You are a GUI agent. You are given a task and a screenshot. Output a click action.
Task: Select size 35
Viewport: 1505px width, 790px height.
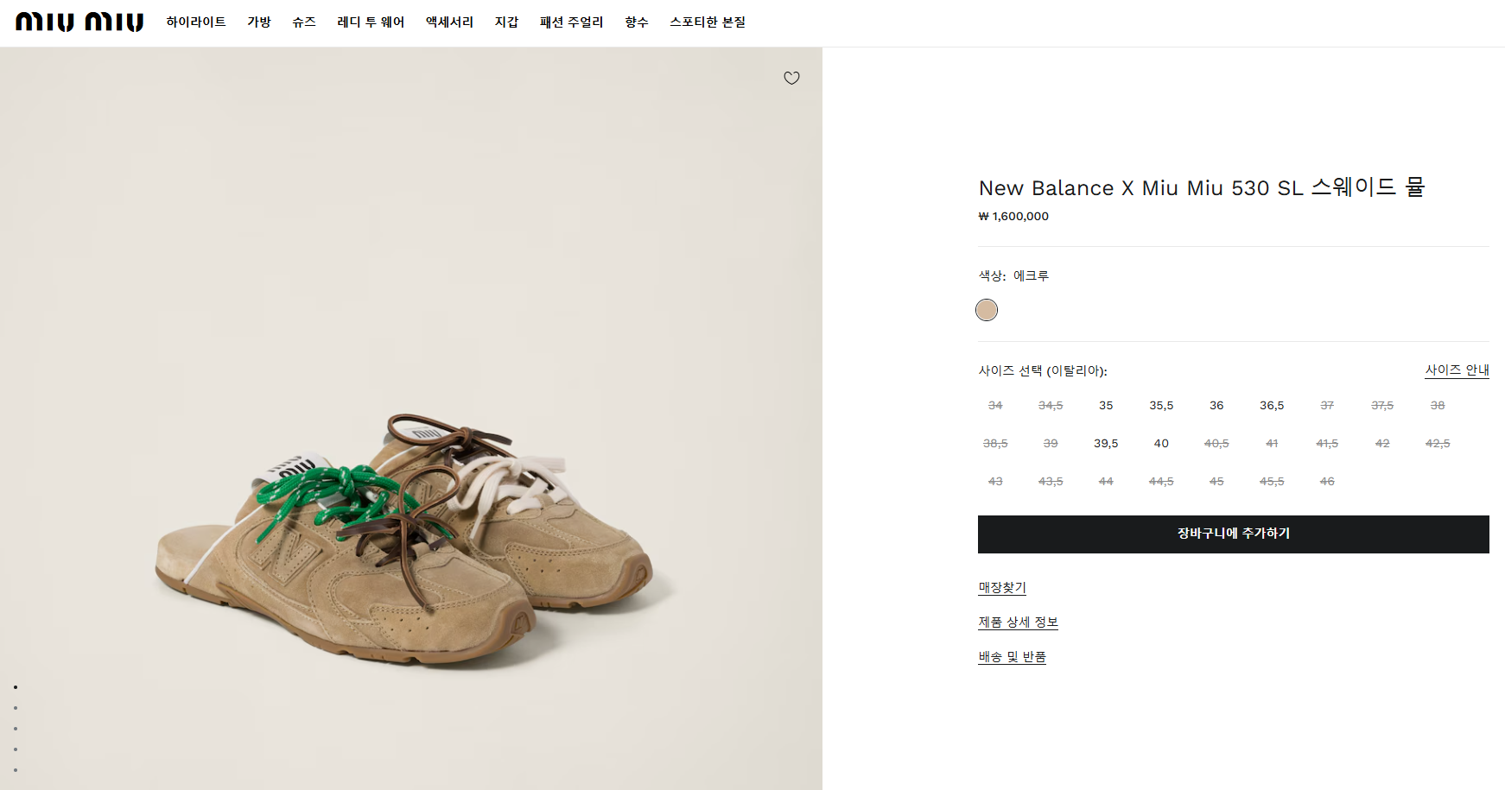pyautogui.click(x=1106, y=405)
